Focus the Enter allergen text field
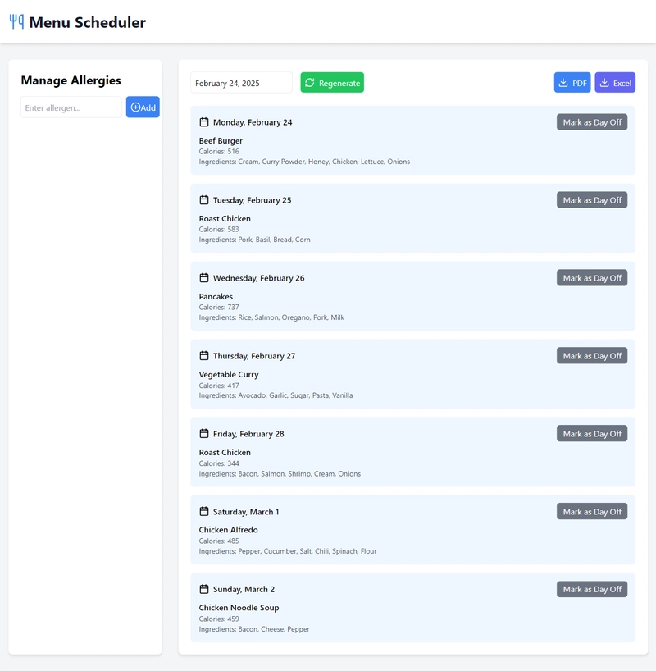 71,107
